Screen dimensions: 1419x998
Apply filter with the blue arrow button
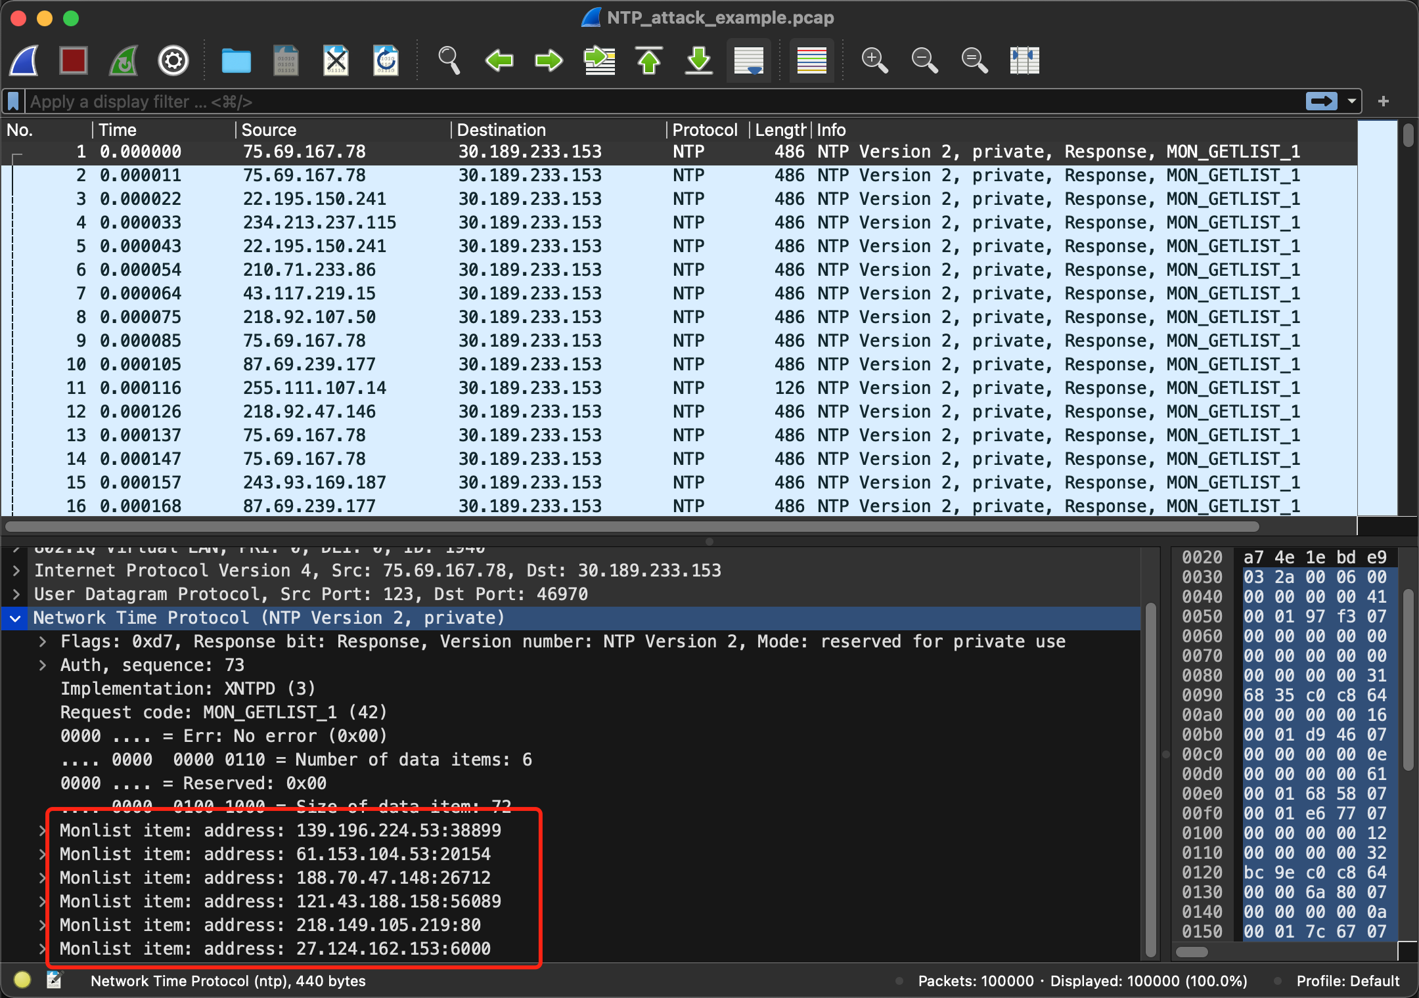click(x=1321, y=101)
